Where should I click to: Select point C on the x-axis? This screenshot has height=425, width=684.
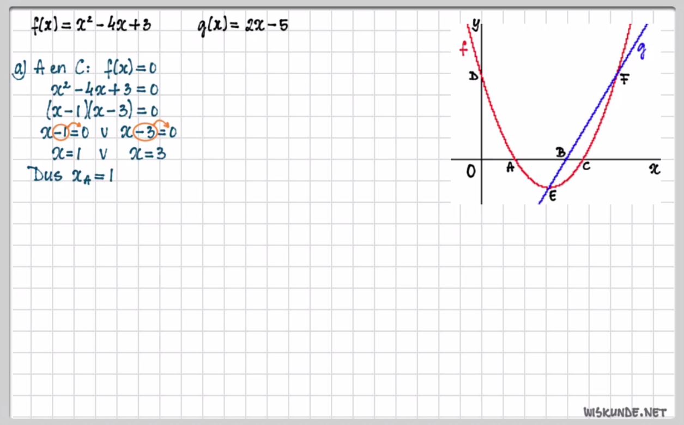(582, 159)
